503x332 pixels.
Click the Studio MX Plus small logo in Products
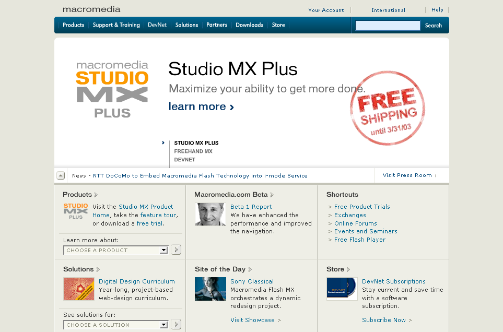click(76, 211)
